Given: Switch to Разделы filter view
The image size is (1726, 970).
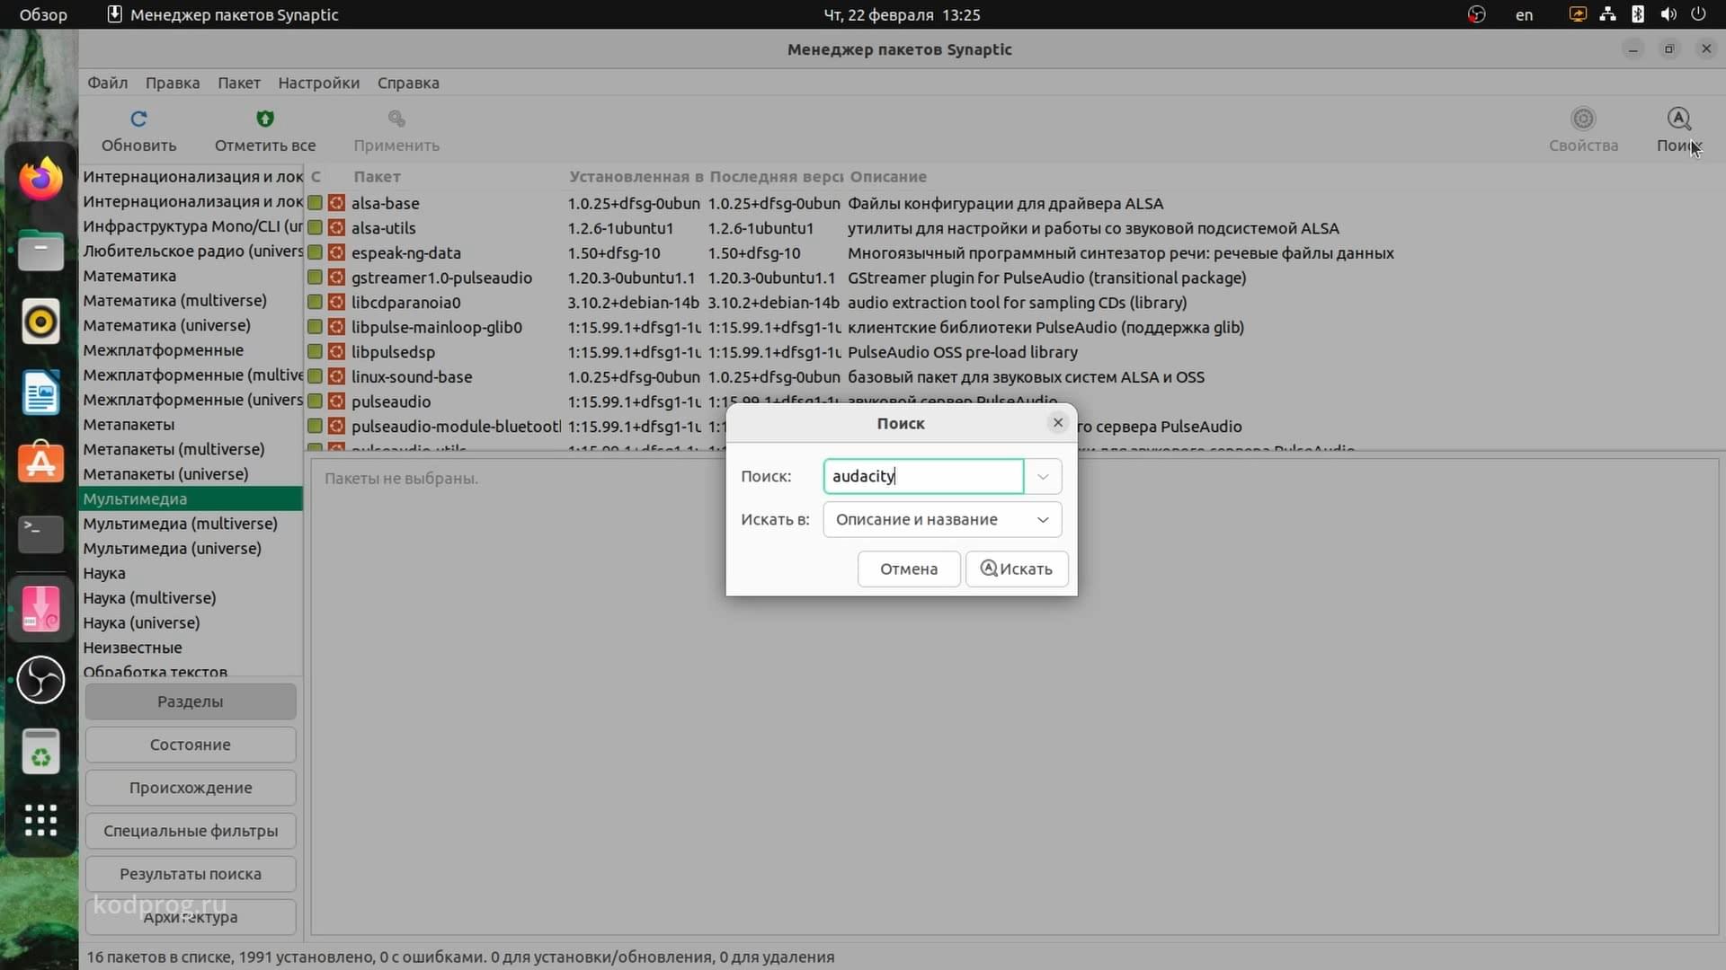Looking at the screenshot, I should (191, 701).
